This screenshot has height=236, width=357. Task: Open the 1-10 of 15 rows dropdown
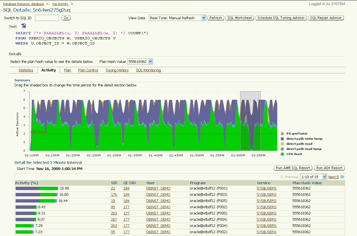click(314, 177)
